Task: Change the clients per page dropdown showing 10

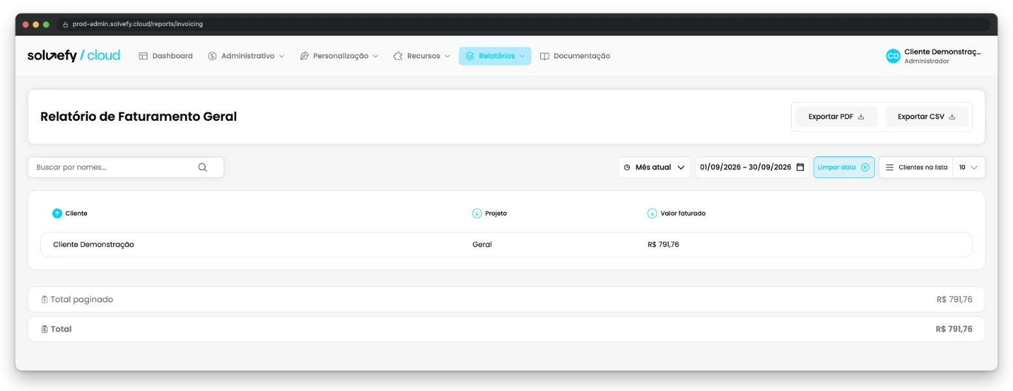Action: tap(969, 167)
